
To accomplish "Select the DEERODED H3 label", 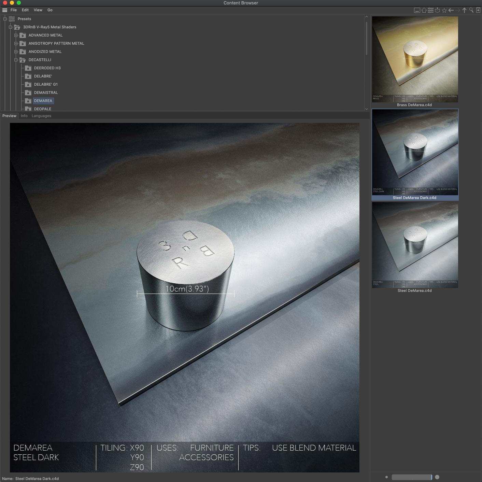I will (x=47, y=68).
